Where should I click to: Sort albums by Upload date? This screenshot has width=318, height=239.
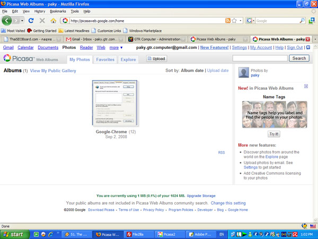pos(218,71)
